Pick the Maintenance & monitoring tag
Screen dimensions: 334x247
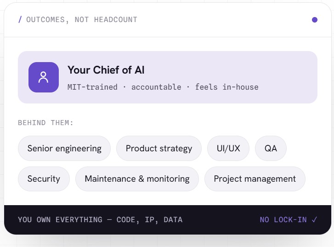[x=137, y=179]
